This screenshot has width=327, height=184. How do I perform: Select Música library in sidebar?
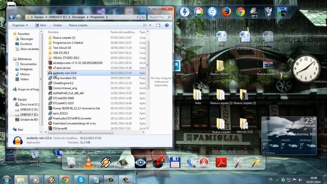(x=25, y=74)
